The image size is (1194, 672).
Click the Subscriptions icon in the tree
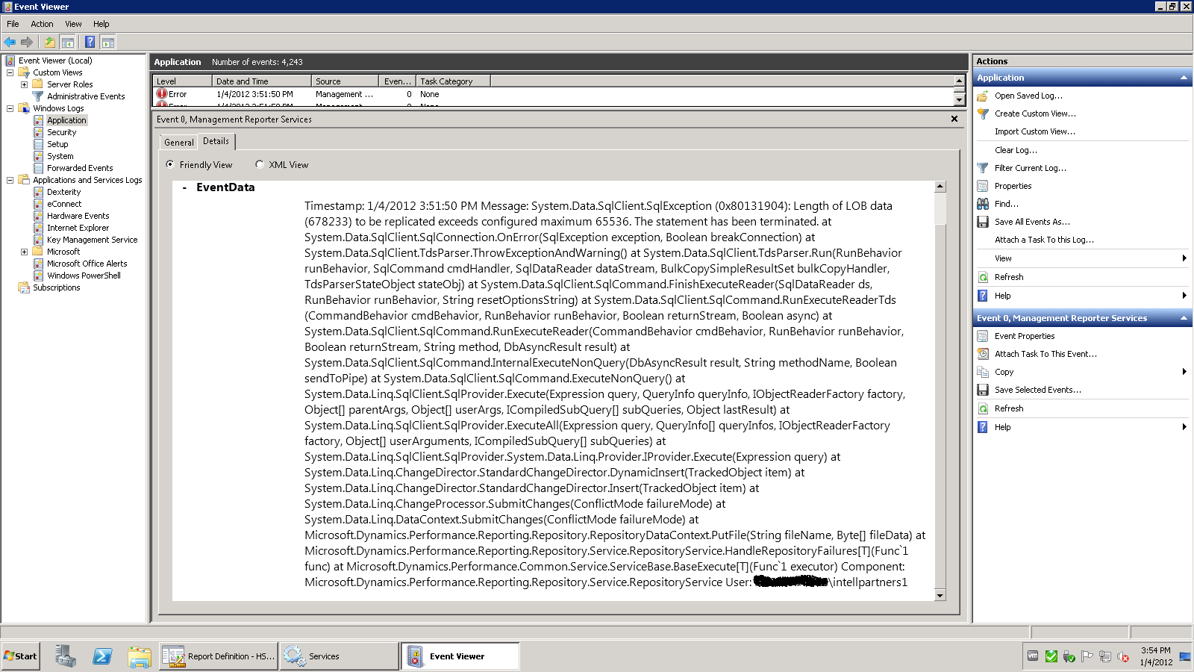pyautogui.click(x=24, y=287)
